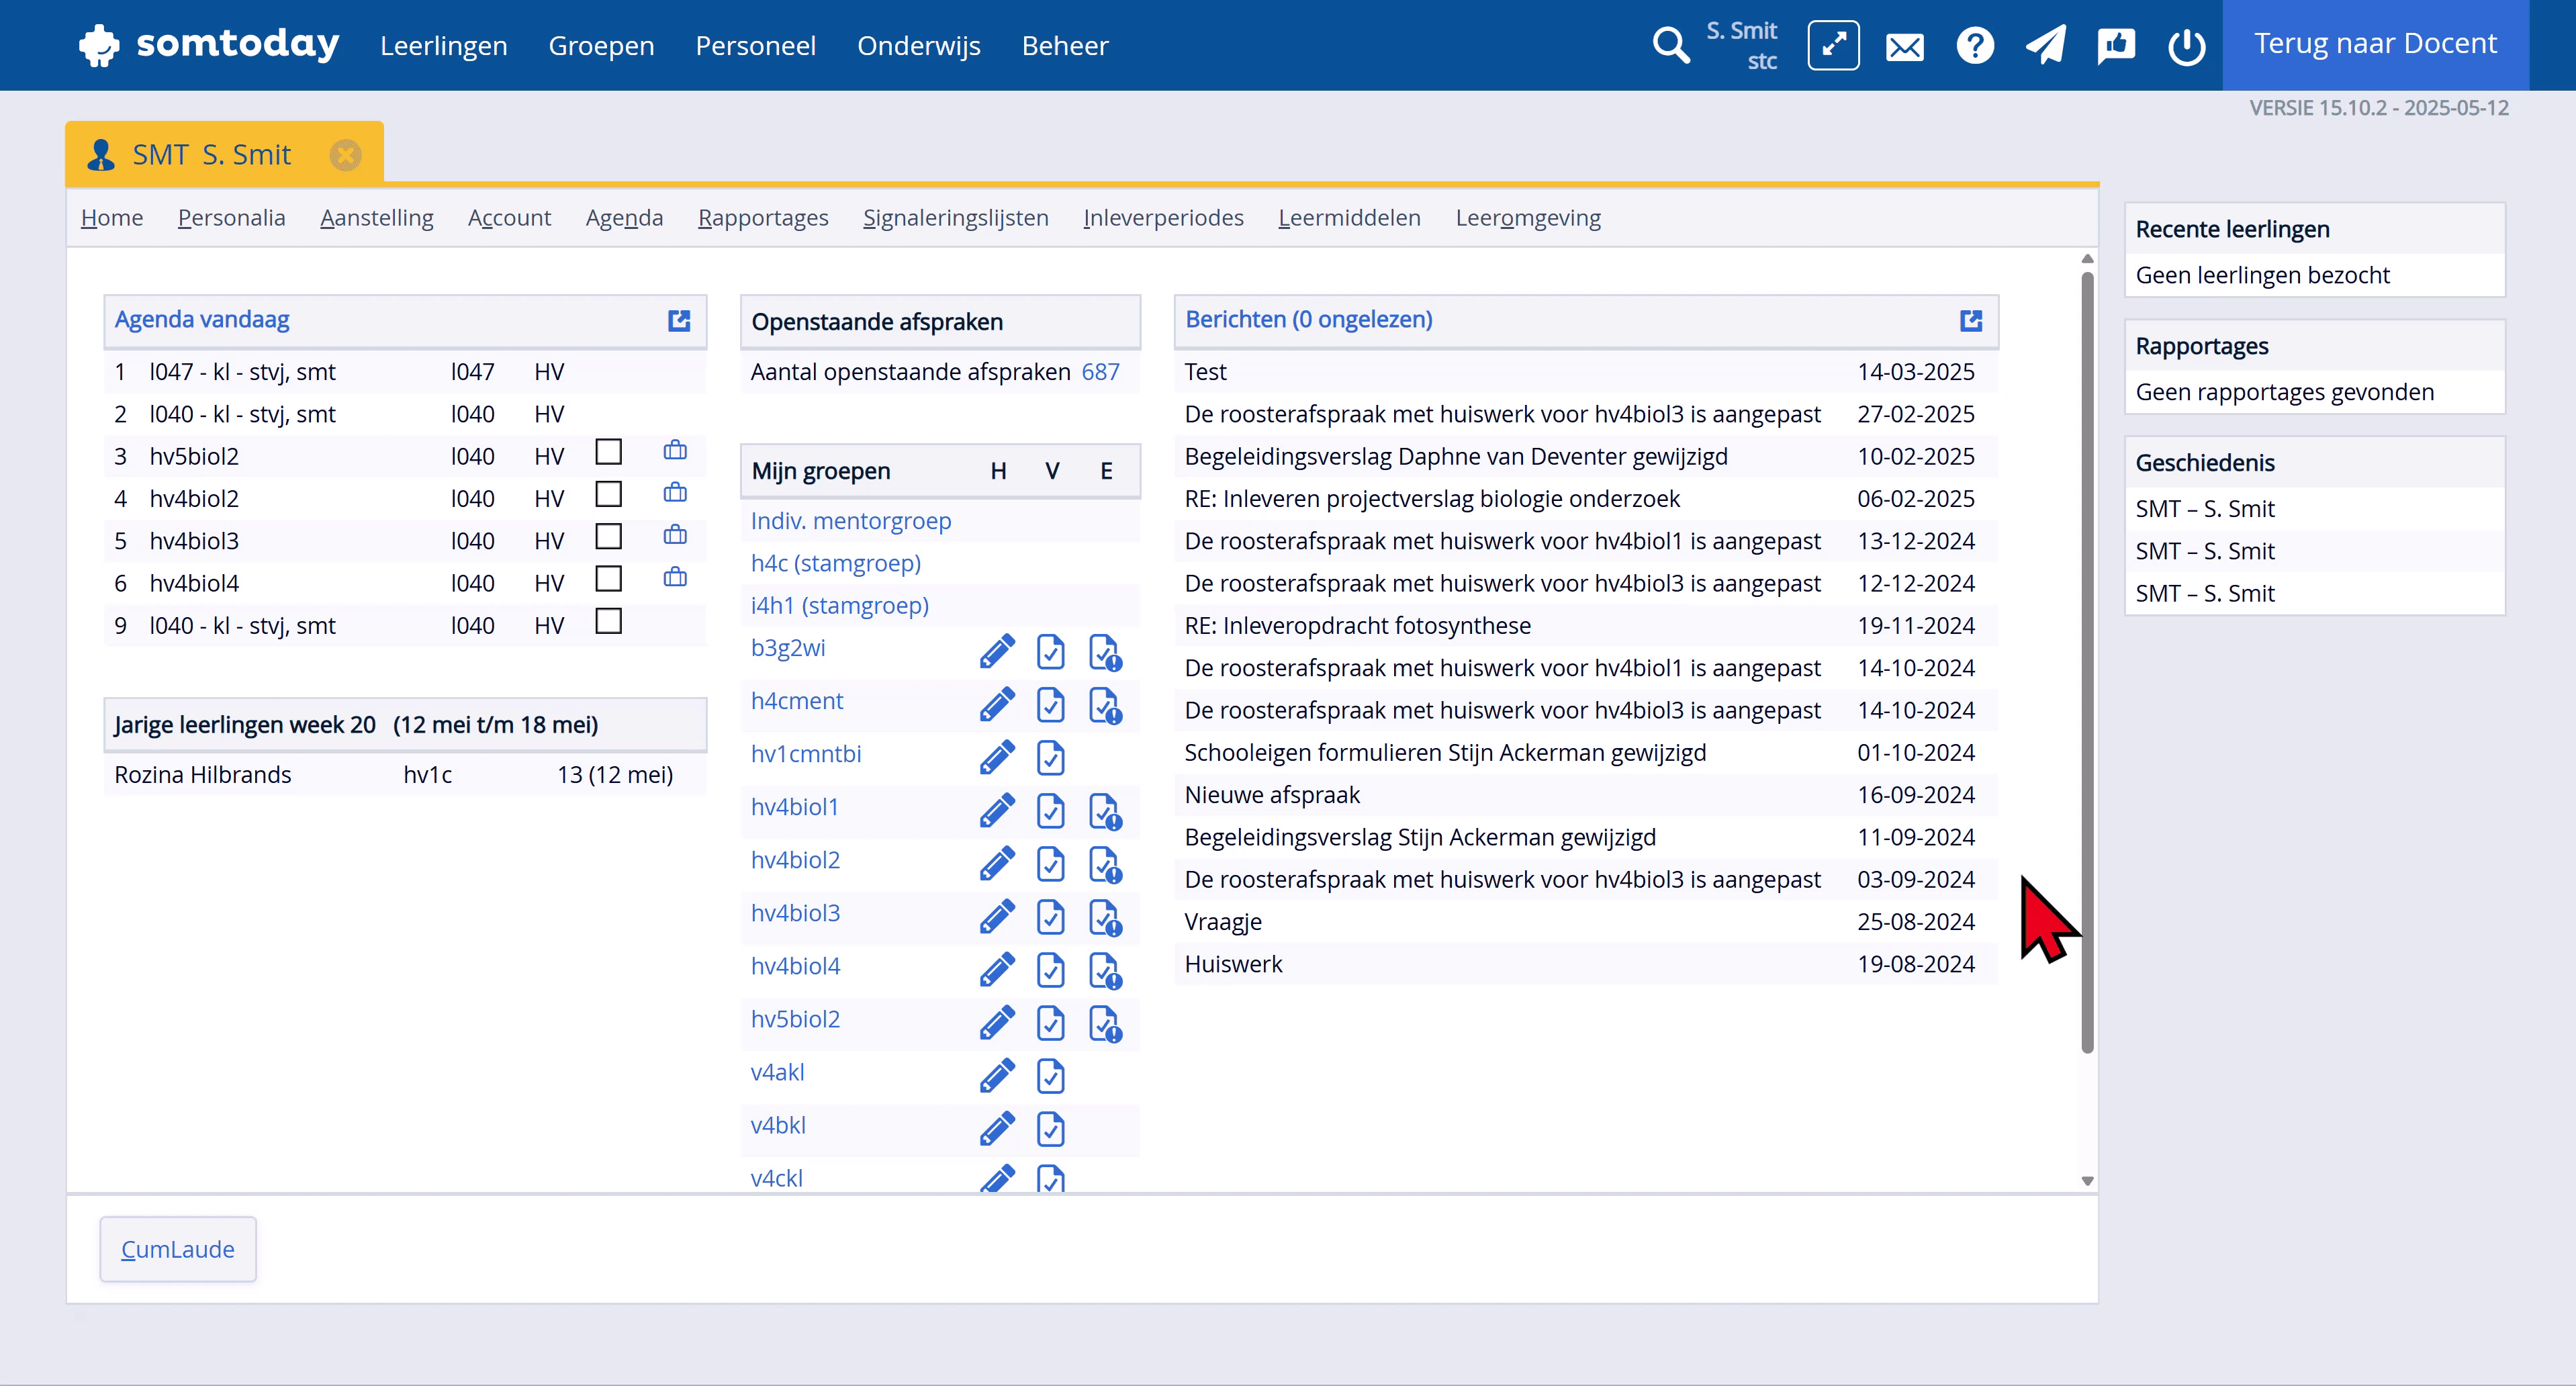Click the scrollbar down arrow
Image resolution: width=2576 pixels, height=1386 pixels.
(x=2087, y=1181)
